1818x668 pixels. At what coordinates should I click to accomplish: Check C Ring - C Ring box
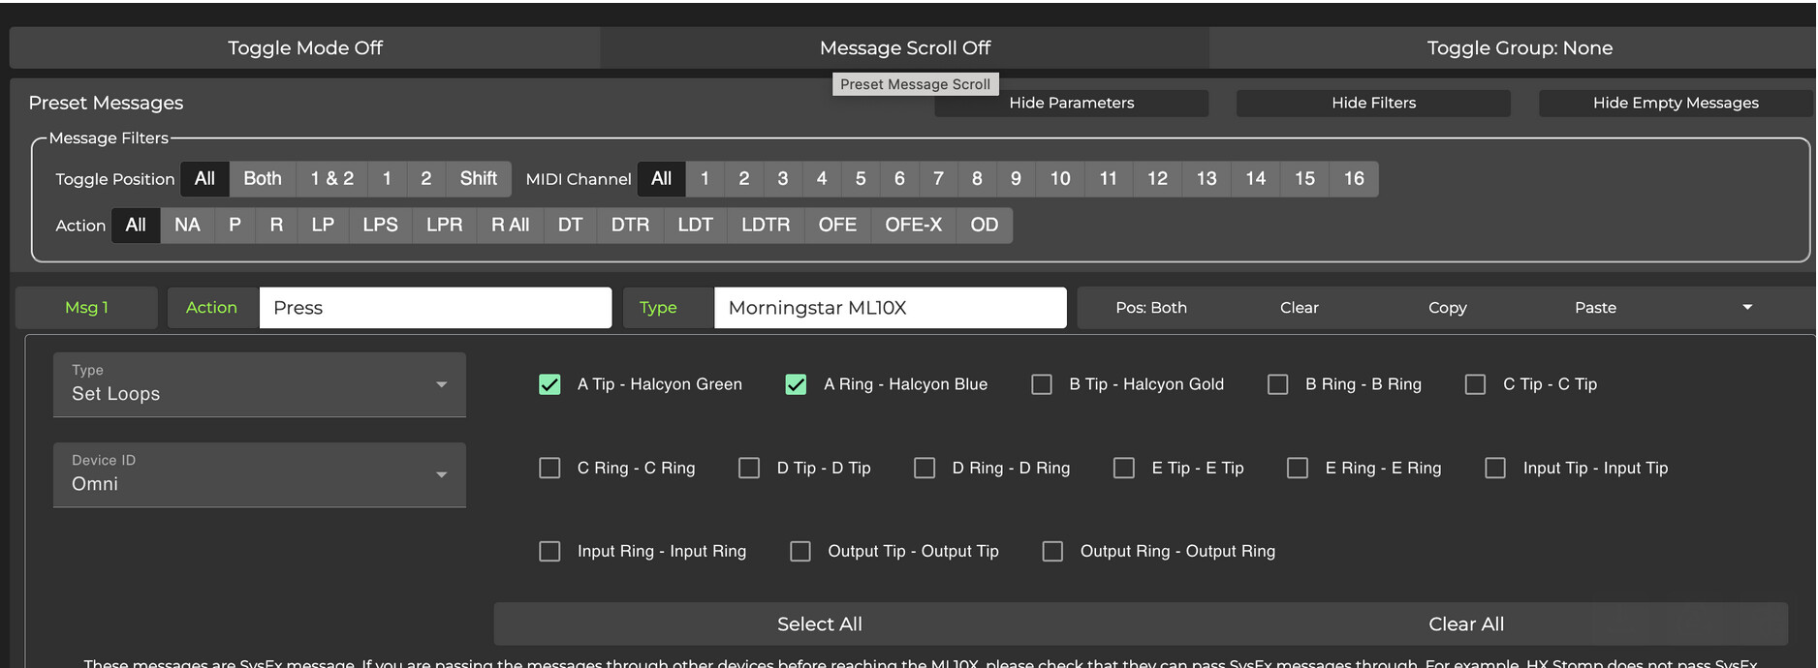pos(549,468)
